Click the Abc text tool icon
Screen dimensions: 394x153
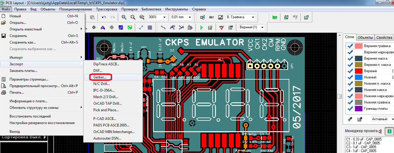point(211,17)
